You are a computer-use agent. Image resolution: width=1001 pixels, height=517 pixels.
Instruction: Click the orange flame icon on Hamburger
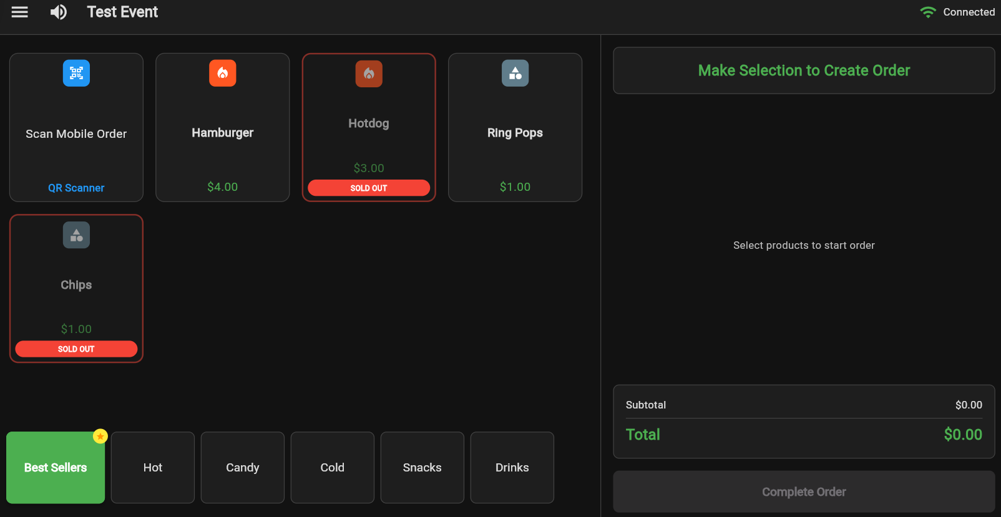click(222, 73)
